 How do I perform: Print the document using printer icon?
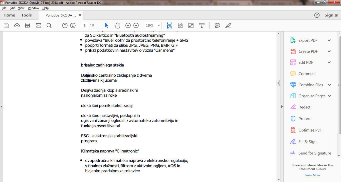pyautogui.click(x=27, y=25)
